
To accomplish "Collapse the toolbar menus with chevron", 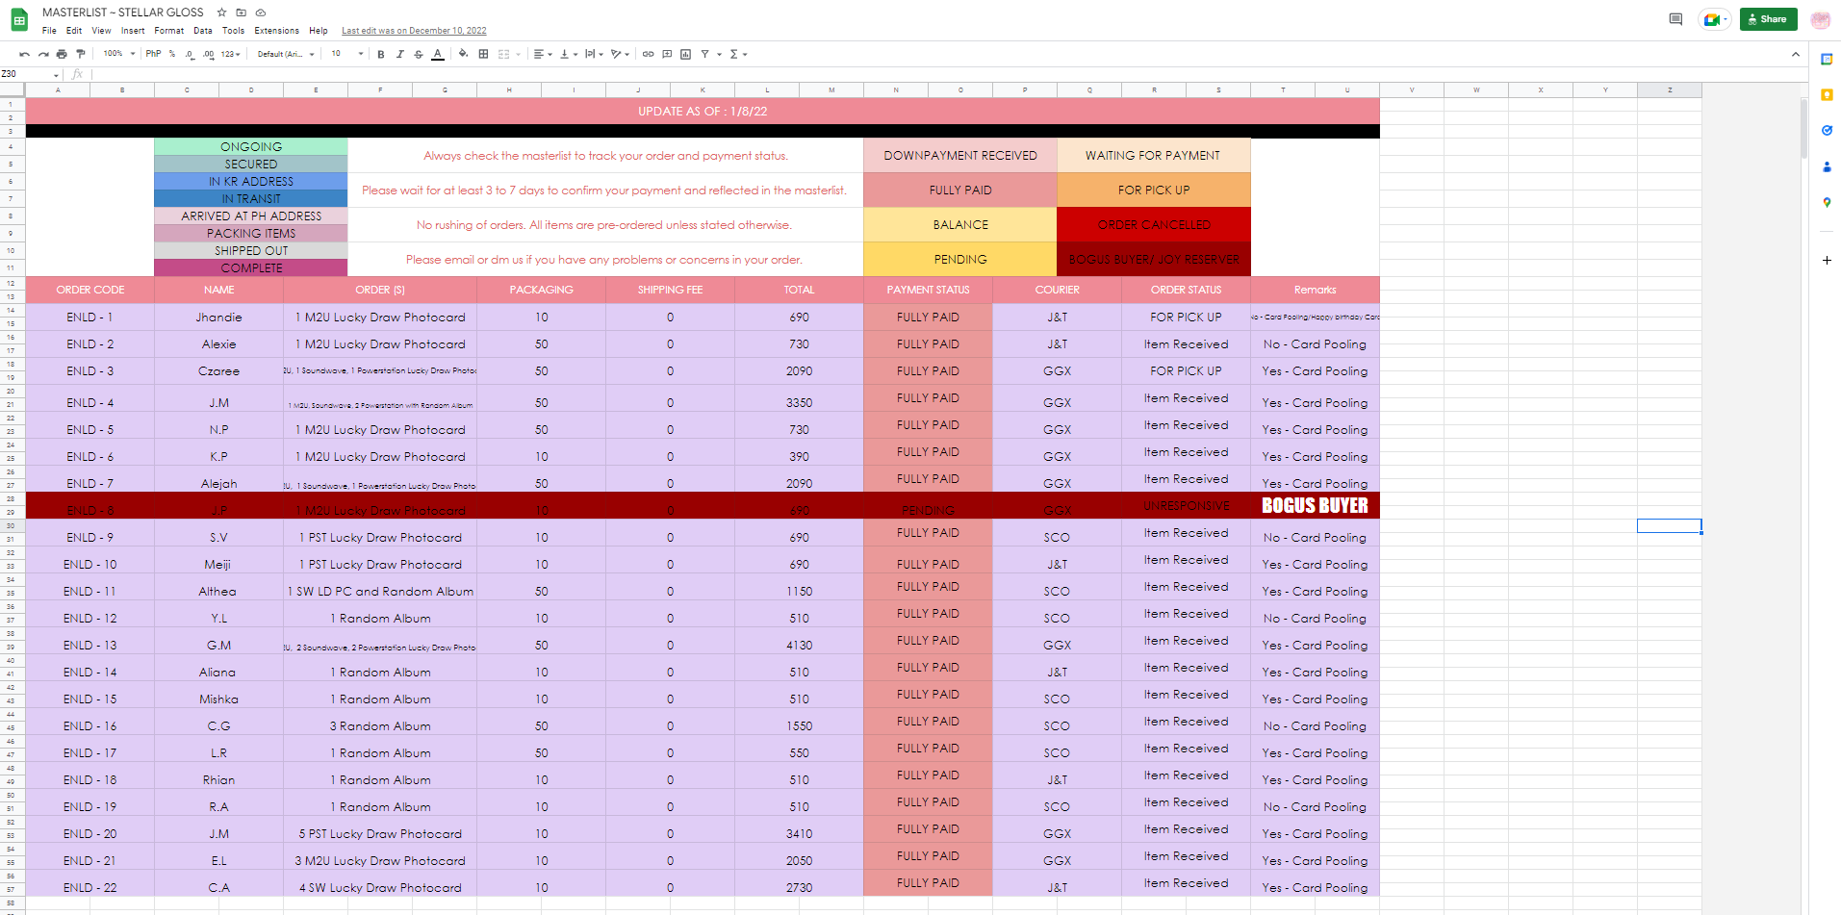I will pyautogui.click(x=1796, y=54).
